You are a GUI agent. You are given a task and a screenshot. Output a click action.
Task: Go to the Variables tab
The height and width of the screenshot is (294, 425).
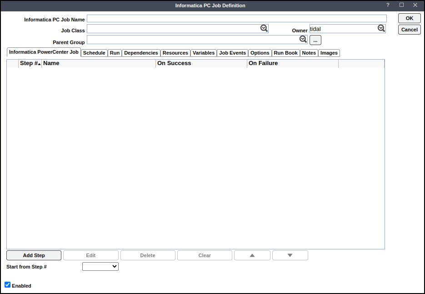pos(204,53)
